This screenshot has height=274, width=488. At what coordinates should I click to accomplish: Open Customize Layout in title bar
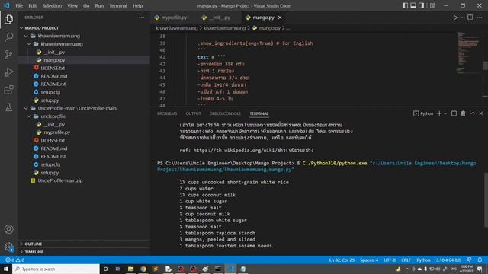click(432, 5)
